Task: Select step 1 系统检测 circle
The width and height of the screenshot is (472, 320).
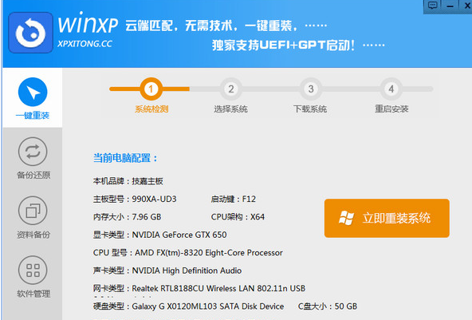Action: (x=151, y=89)
